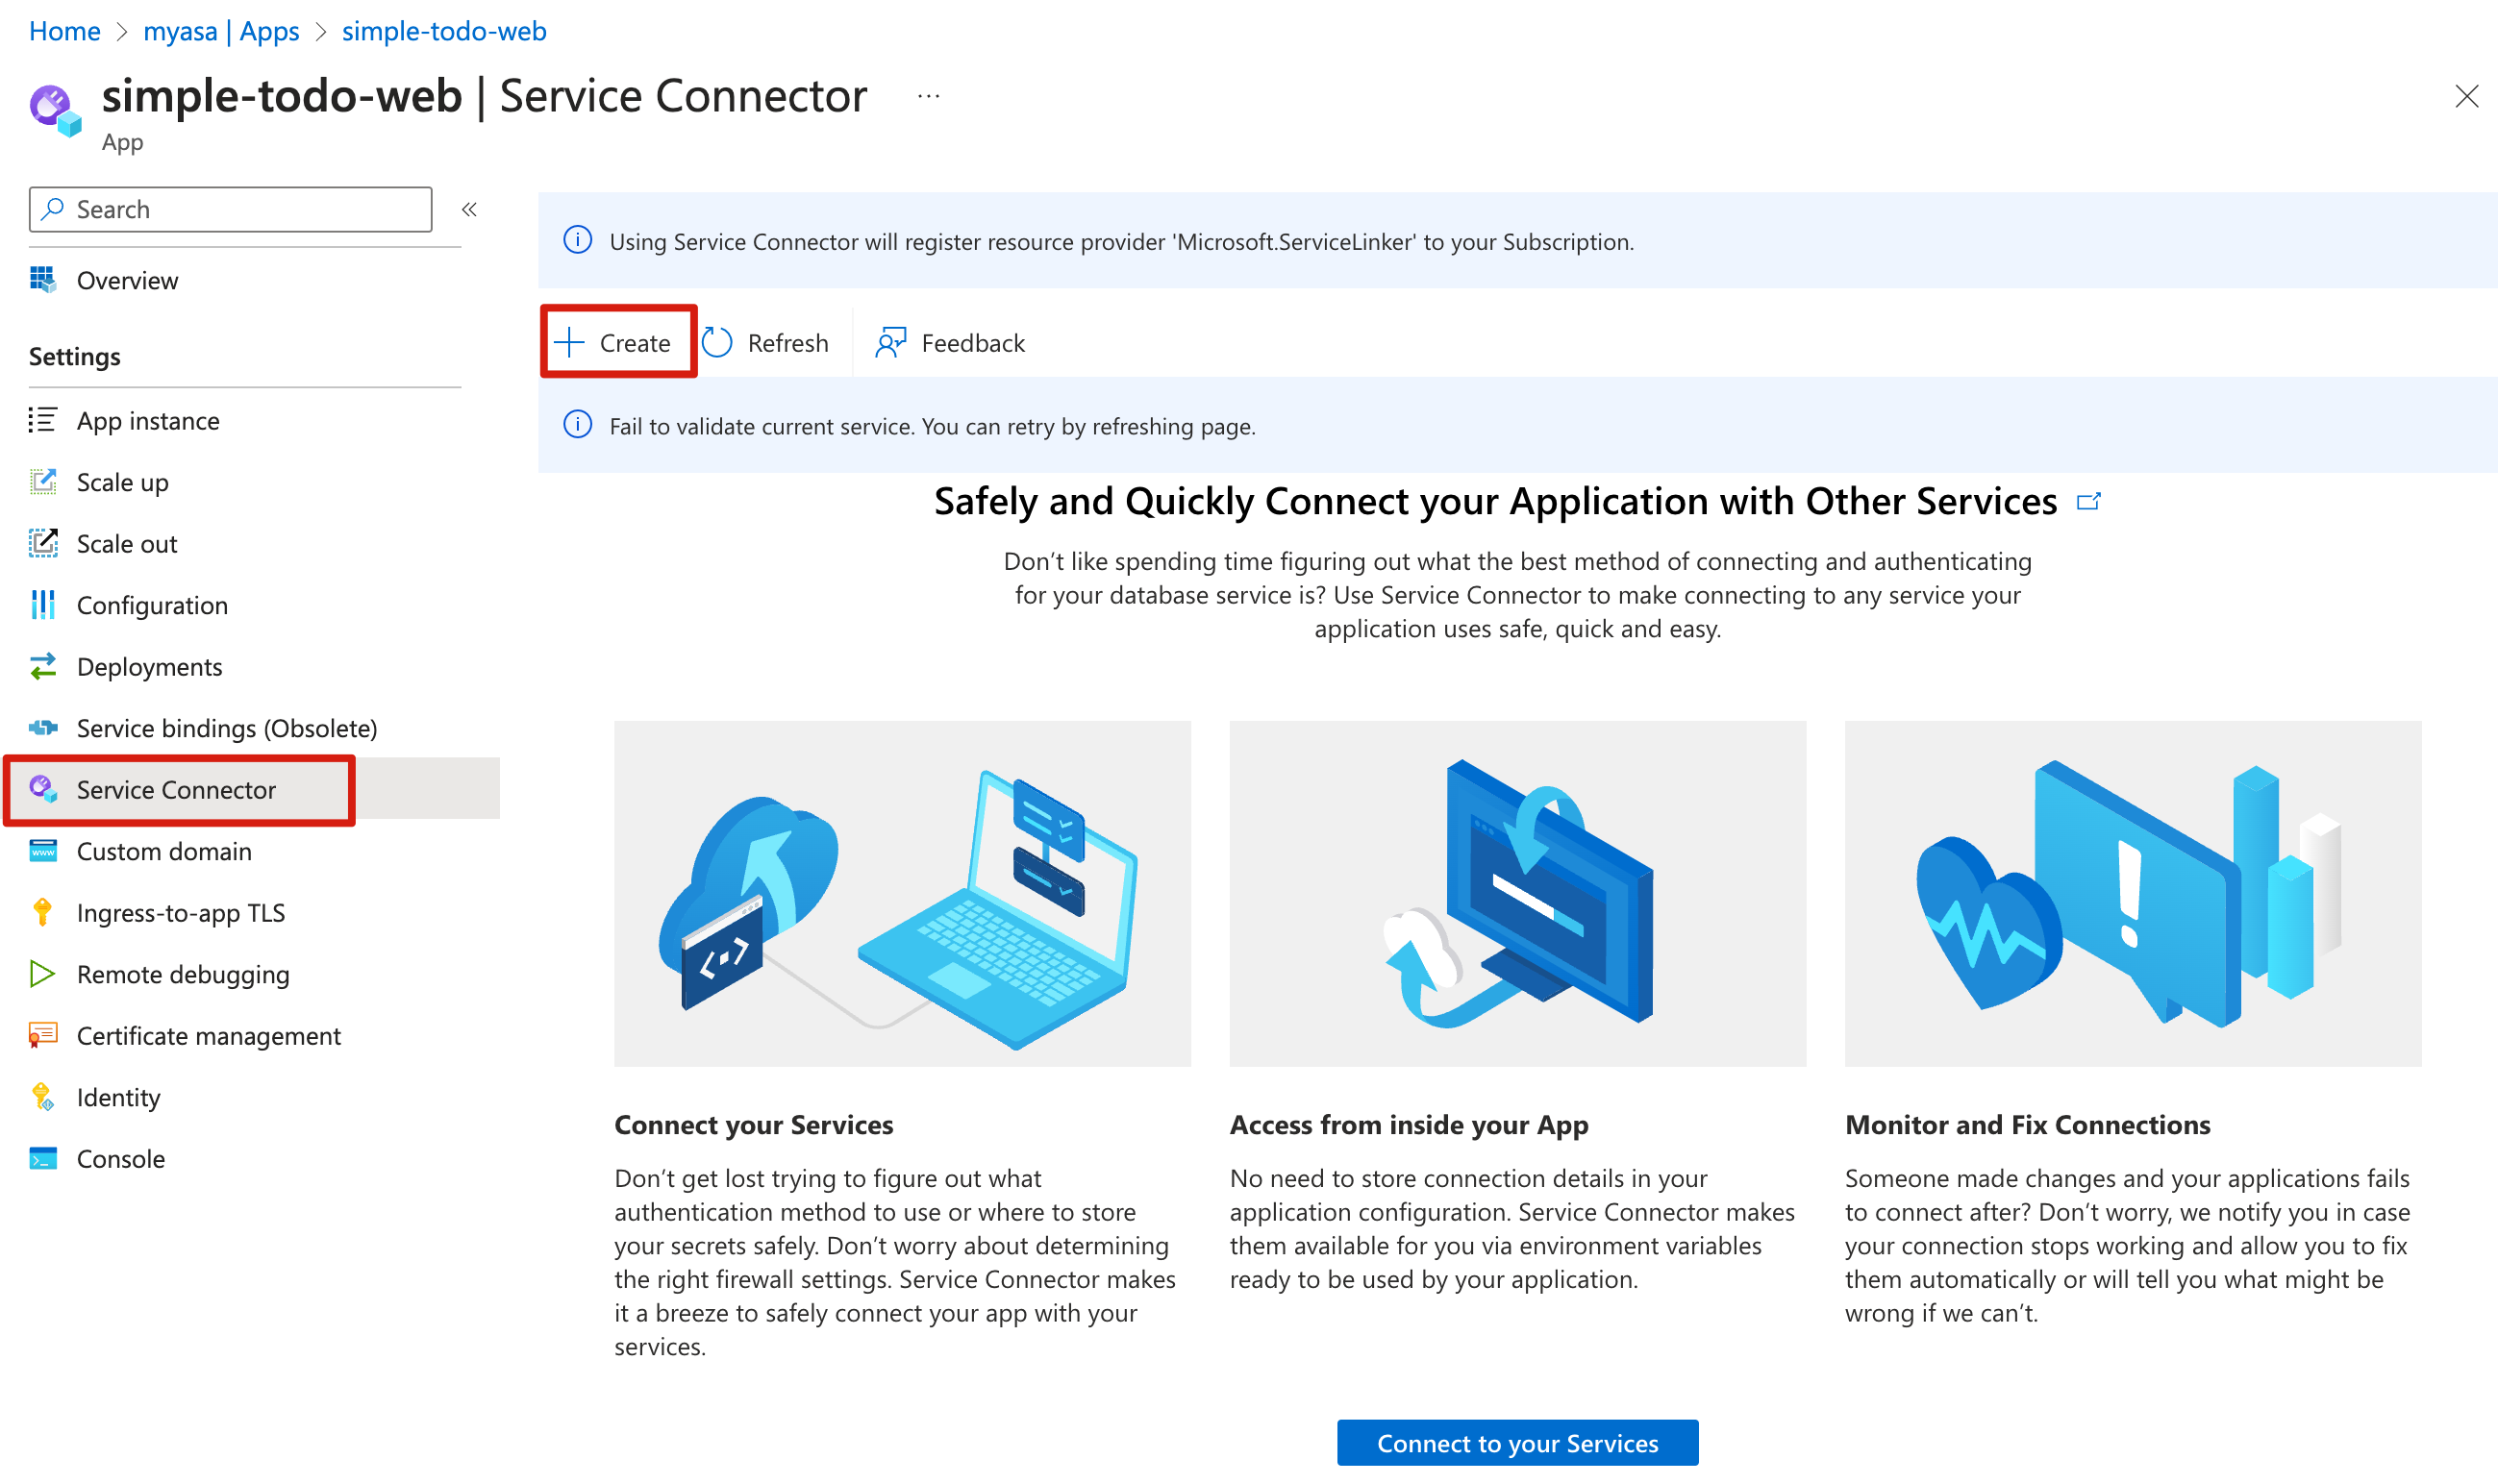Open external link icon beside heading
This screenshot has height=1484, width=2498.
2087,501
